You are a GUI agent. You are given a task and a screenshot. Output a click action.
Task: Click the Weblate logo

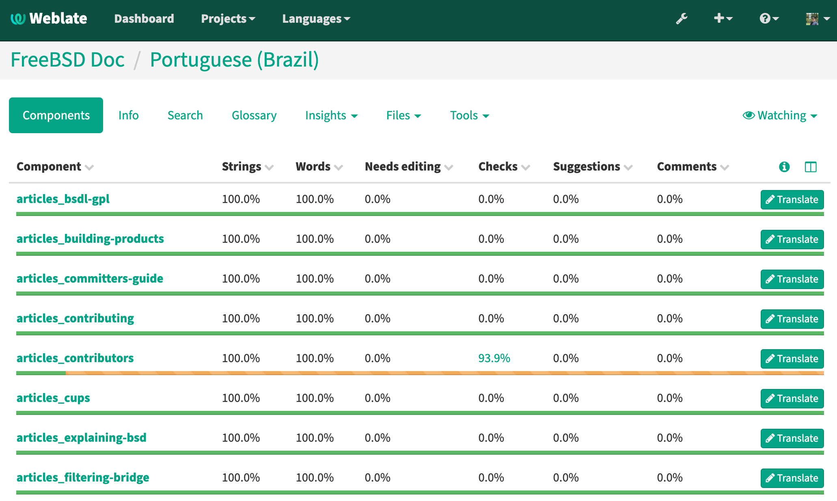pos(48,19)
